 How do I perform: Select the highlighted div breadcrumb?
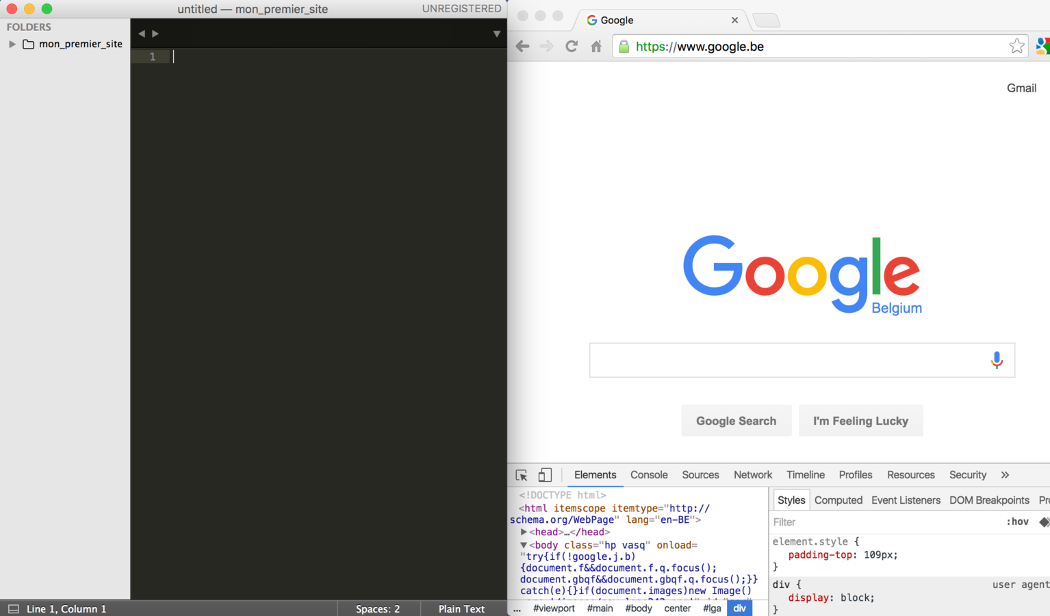(739, 608)
